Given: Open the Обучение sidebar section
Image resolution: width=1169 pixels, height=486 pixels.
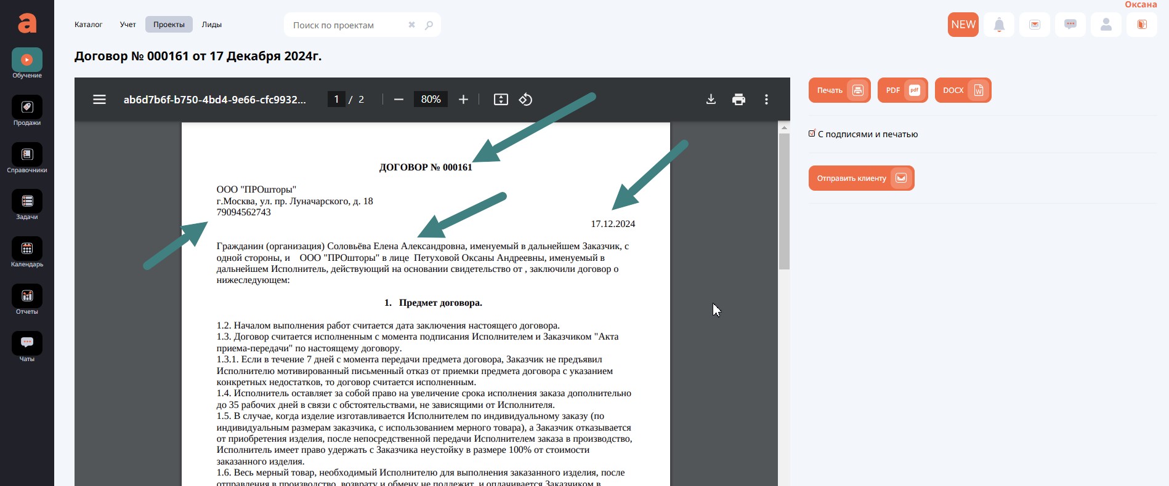Looking at the screenshot, I should (27, 60).
